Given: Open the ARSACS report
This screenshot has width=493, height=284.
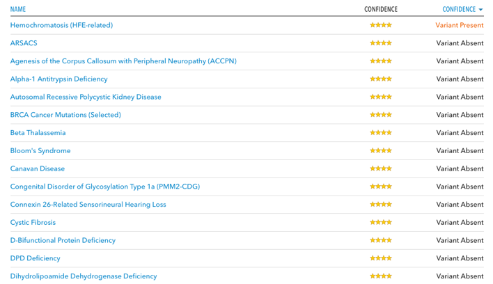Looking at the screenshot, I should [24, 43].
